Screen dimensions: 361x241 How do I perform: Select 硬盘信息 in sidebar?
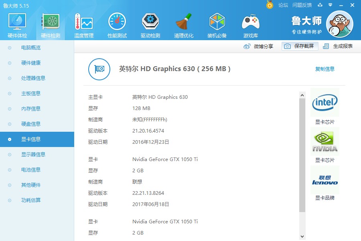[37, 124]
